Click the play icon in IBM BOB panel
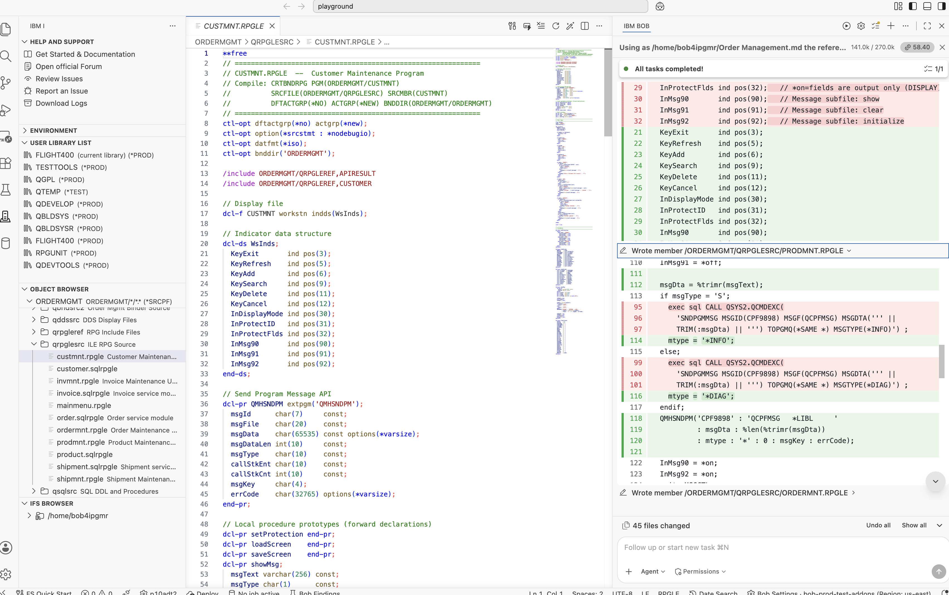949x595 pixels. (x=846, y=26)
